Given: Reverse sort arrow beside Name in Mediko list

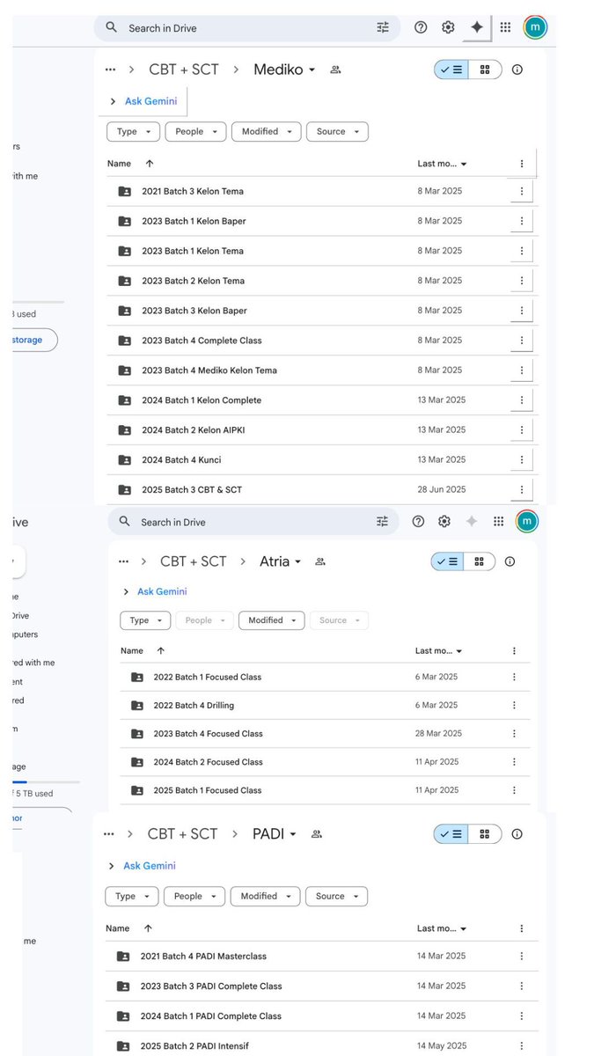Looking at the screenshot, I should tap(149, 164).
